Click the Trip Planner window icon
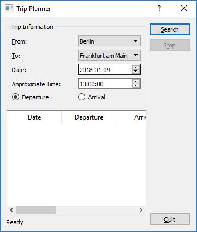Screen dimensions: 197x232 coord(9,8)
